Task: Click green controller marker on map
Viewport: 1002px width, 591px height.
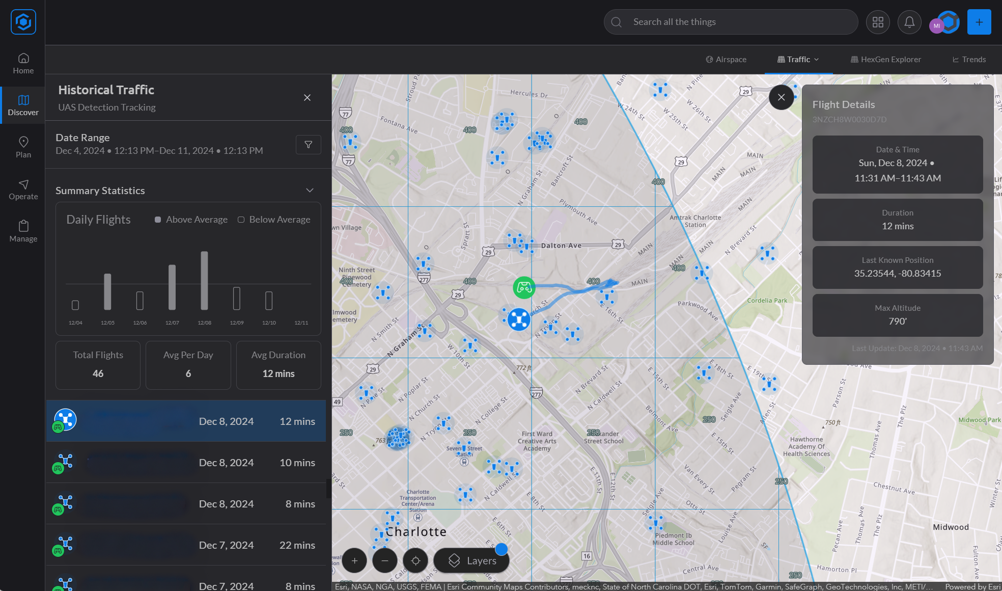Action: pyautogui.click(x=524, y=288)
